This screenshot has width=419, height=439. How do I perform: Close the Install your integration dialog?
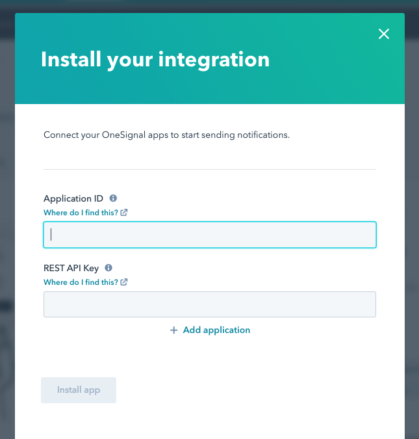coord(384,34)
